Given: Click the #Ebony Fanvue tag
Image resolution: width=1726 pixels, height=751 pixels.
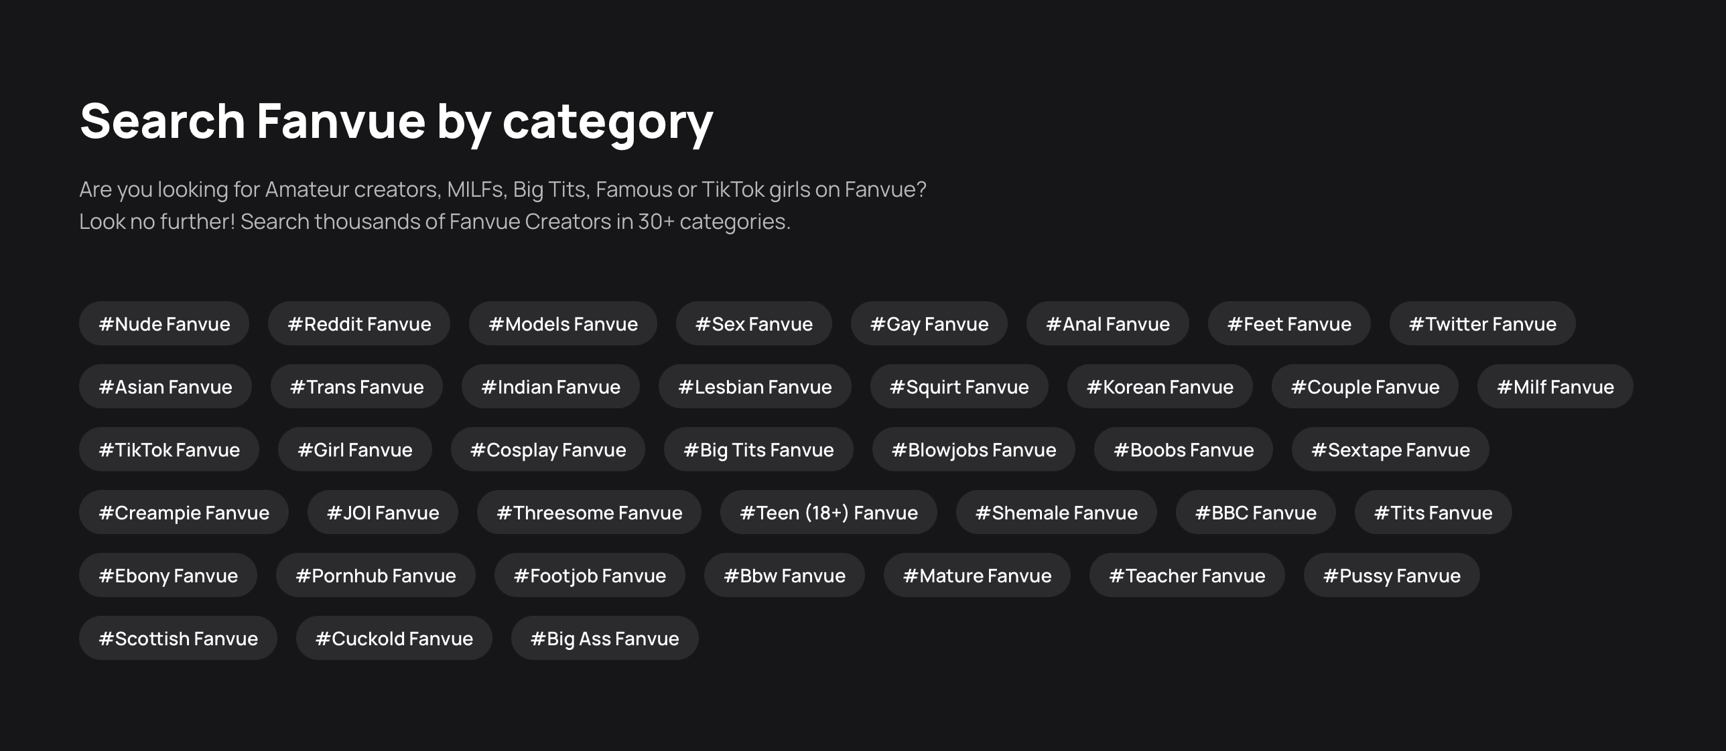Looking at the screenshot, I should 168,576.
